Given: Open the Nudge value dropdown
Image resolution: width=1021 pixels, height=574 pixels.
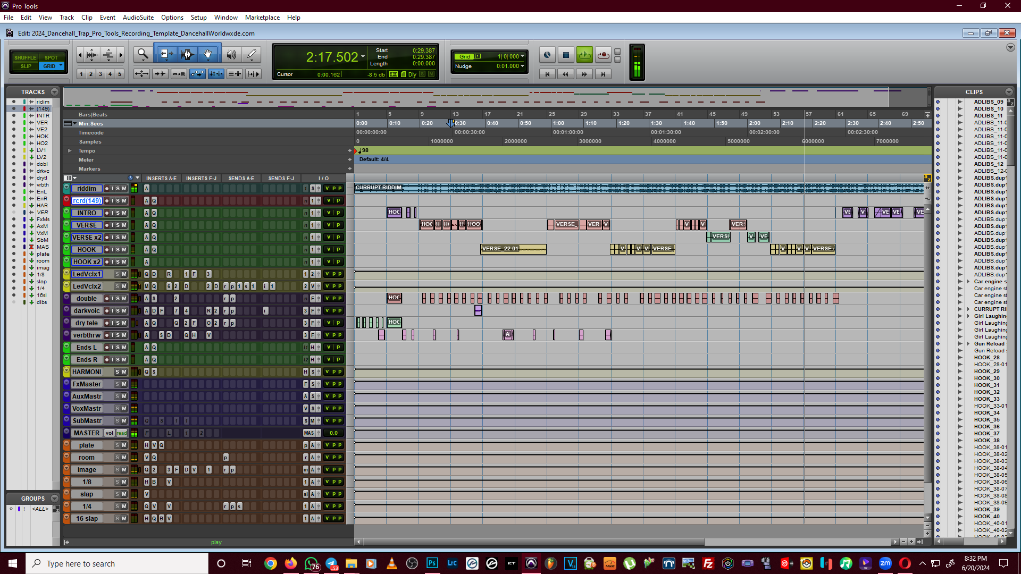Looking at the screenshot, I should coord(522,66).
